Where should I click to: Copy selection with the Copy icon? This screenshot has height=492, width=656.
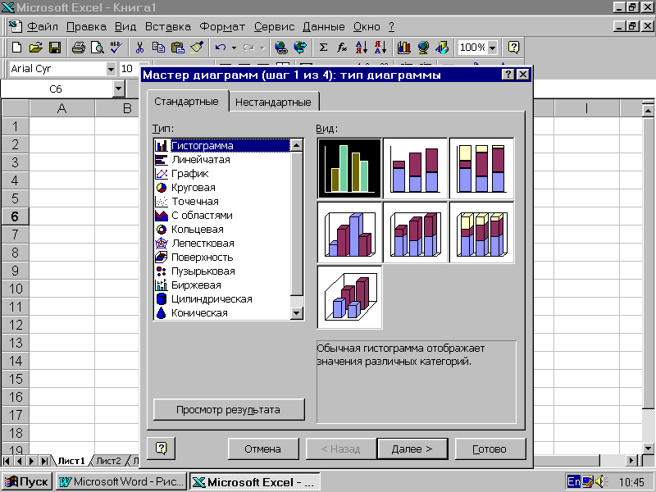(158, 48)
